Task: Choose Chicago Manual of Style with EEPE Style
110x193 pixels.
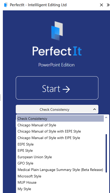Action: coord(60,131)
